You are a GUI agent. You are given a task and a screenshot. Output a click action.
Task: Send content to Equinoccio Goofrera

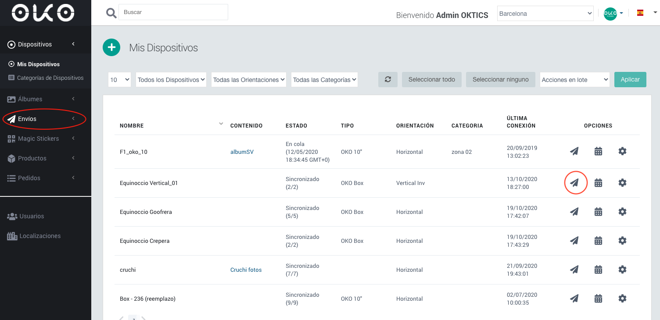(574, 212)
